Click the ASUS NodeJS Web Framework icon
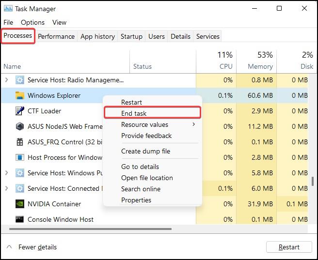 tap(20, 126)
